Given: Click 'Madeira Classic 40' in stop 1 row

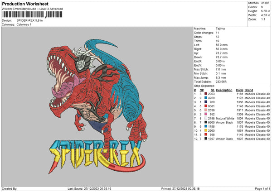Looking at the screenshot, I should (x=257, y=94).
